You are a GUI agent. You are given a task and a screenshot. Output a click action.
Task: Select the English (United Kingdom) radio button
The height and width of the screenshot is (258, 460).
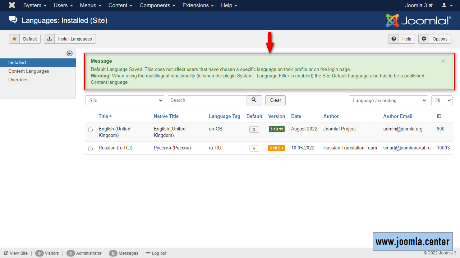point(90,130)
